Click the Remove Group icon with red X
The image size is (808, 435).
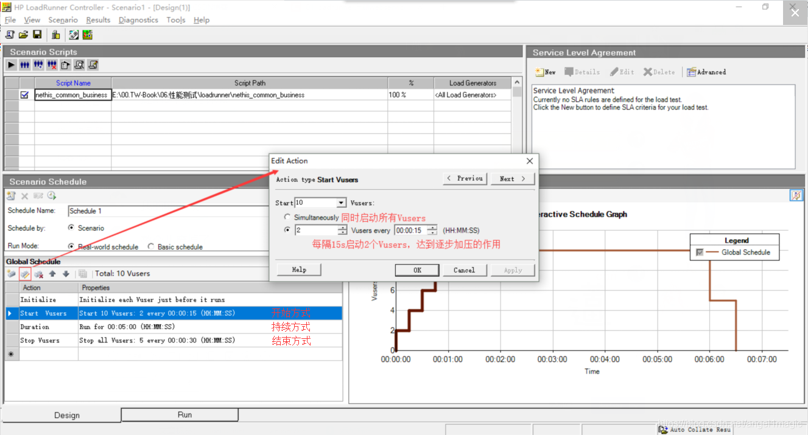[52, 64]
